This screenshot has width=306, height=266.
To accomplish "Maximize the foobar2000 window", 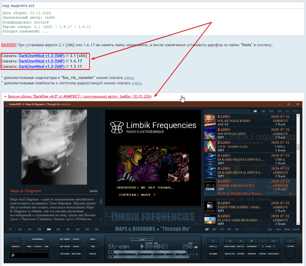I will (x=289, y=104).
